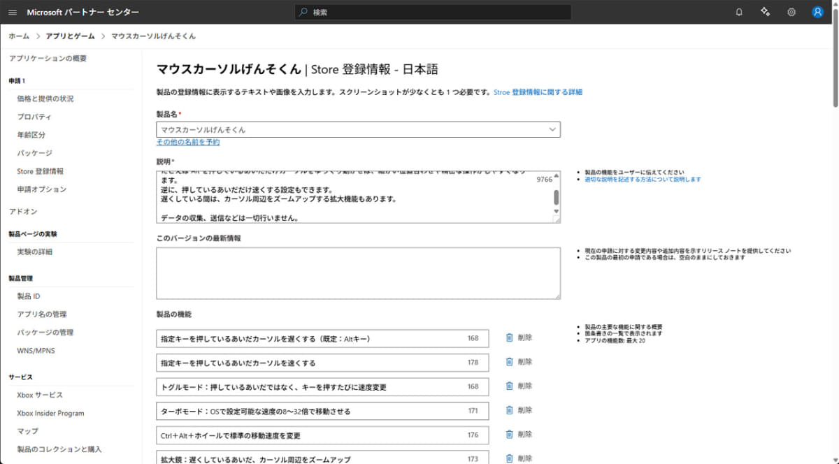The height and width of the screenshot is (464, 839).
Task: Select プロパティ in sidebar
Action: click(34, 117)
